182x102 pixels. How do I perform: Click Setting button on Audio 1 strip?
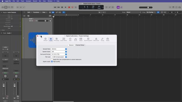5,52
